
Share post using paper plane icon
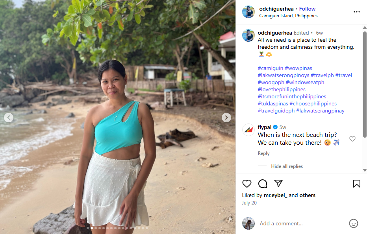278,184
